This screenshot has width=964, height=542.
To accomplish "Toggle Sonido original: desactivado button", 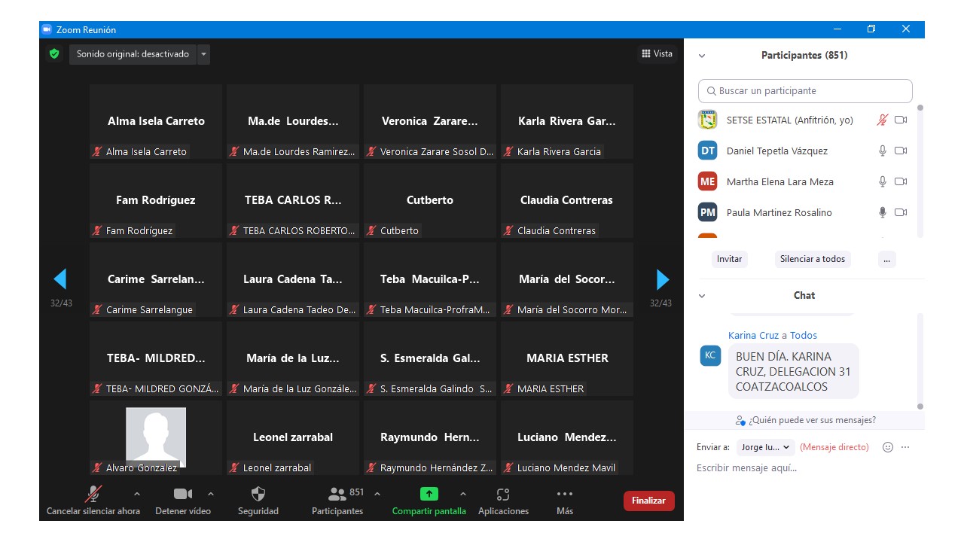I will point(133,54).
